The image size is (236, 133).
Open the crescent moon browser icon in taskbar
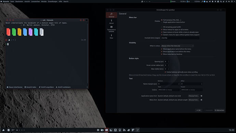[x=111, y=130]
